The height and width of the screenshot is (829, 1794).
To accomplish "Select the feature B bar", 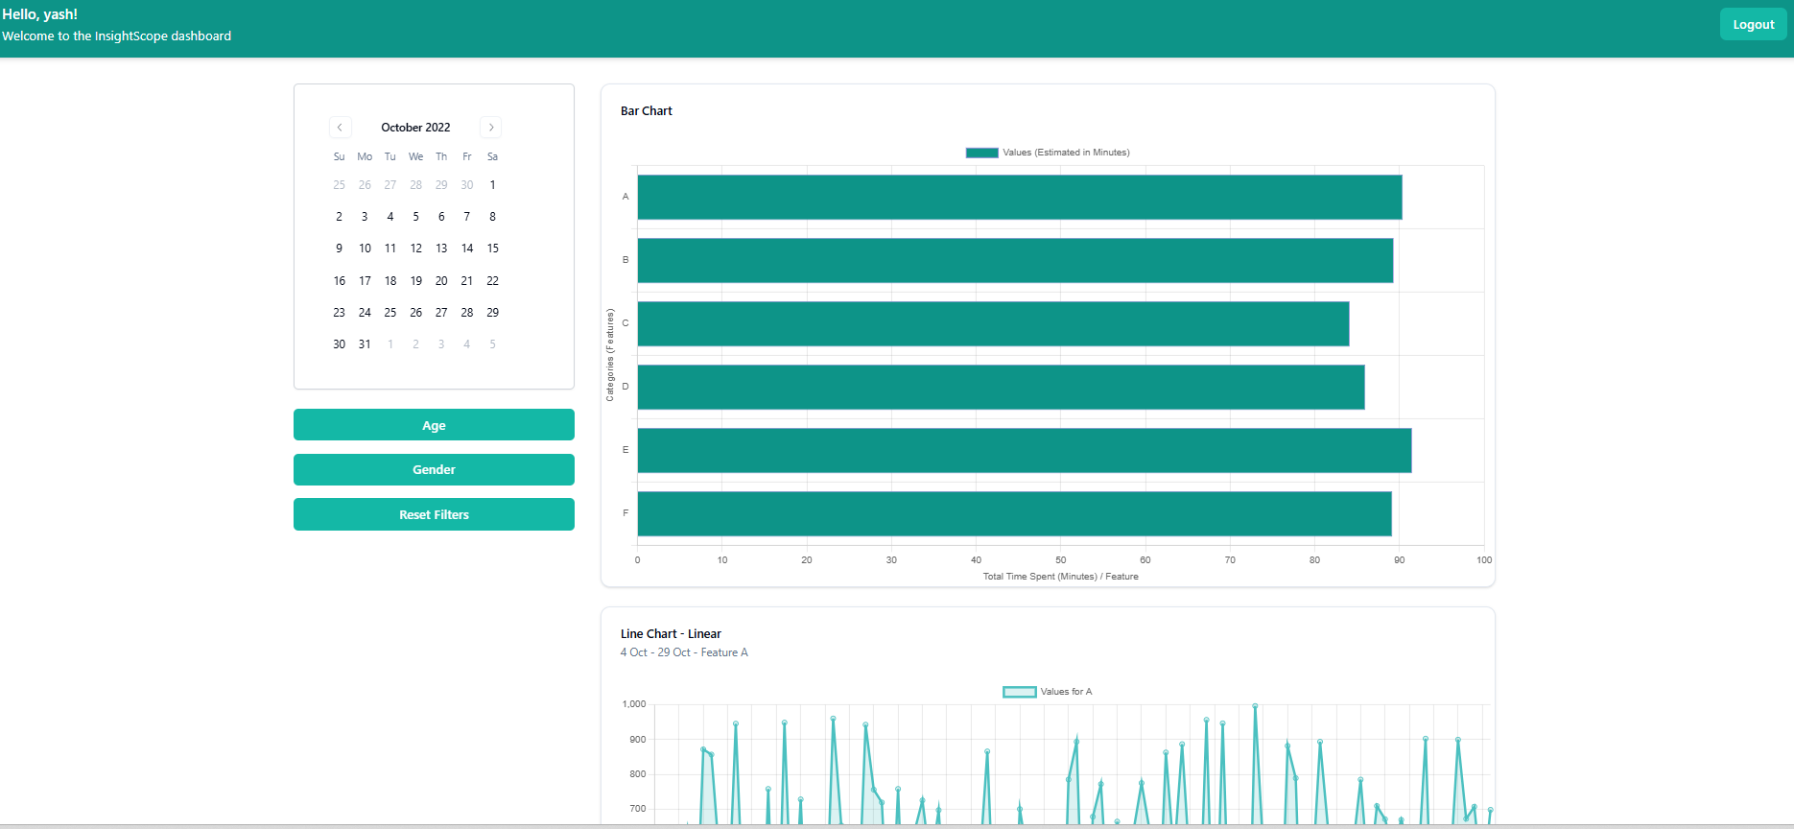I will pos(1015,260).
